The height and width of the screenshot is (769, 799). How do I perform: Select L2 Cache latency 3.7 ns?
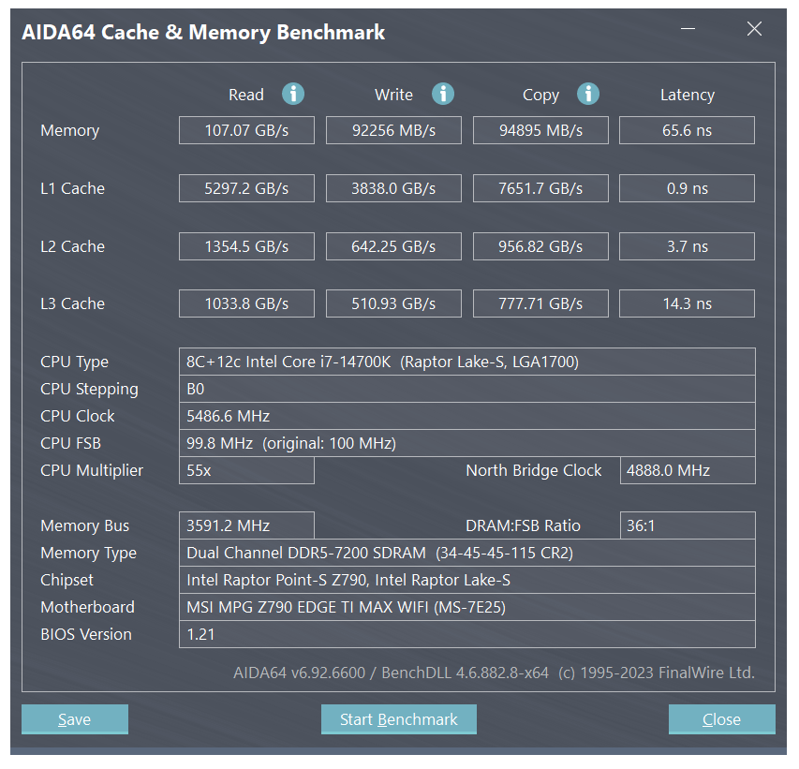[687, 246]
